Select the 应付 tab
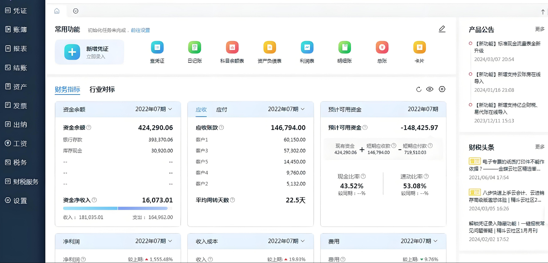The width and height of the screenshot is (548, 263). 222,110
